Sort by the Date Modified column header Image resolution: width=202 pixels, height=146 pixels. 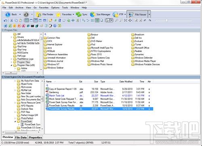[x=125, y=81]
